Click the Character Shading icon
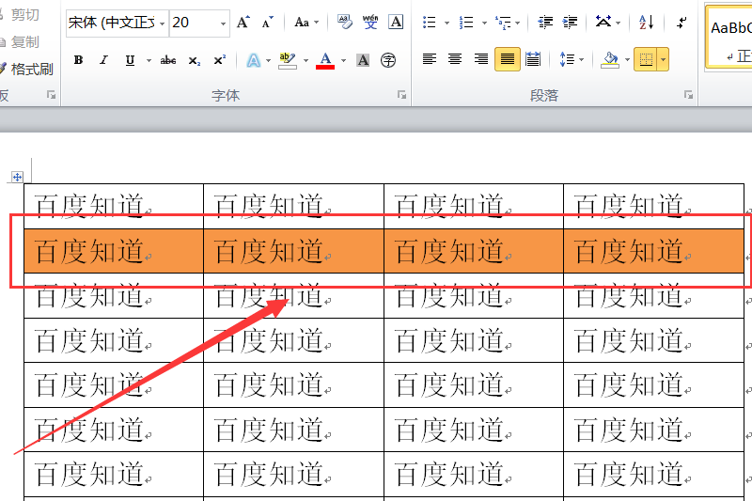Viewport: 752px width, 501px height. (363, 60)
